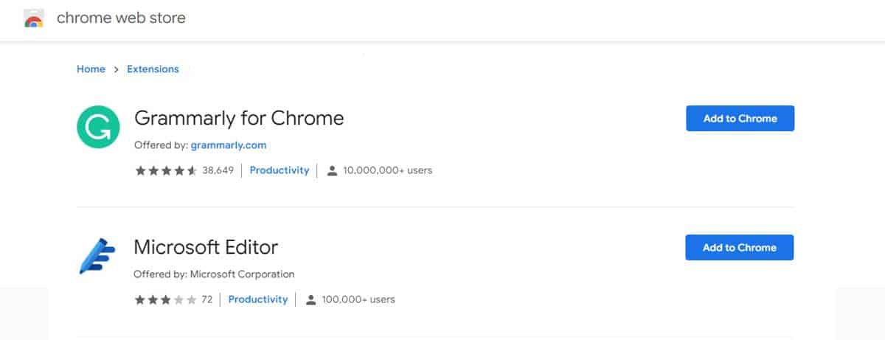This screenshot has height=340, width=885.
Task: Open the Microsoft Editor title
Action: [206, 247]
